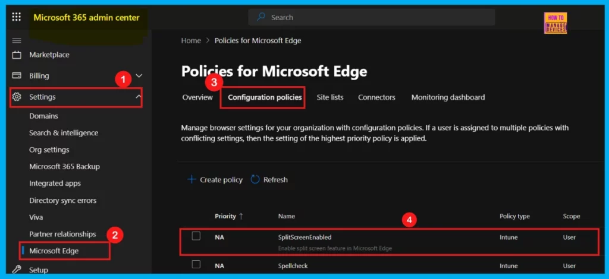Click the Intune cell in Spellcheck row
Image resolution: width=609 pixels, height=279 pixels.
pyautogui.click(x=508, y=266)
